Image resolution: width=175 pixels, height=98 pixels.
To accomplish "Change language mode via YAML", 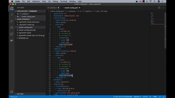I will pos(155,97).
